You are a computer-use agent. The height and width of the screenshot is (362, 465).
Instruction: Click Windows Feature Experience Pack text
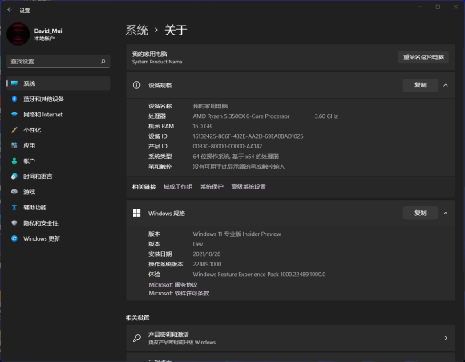click(259, 275)
